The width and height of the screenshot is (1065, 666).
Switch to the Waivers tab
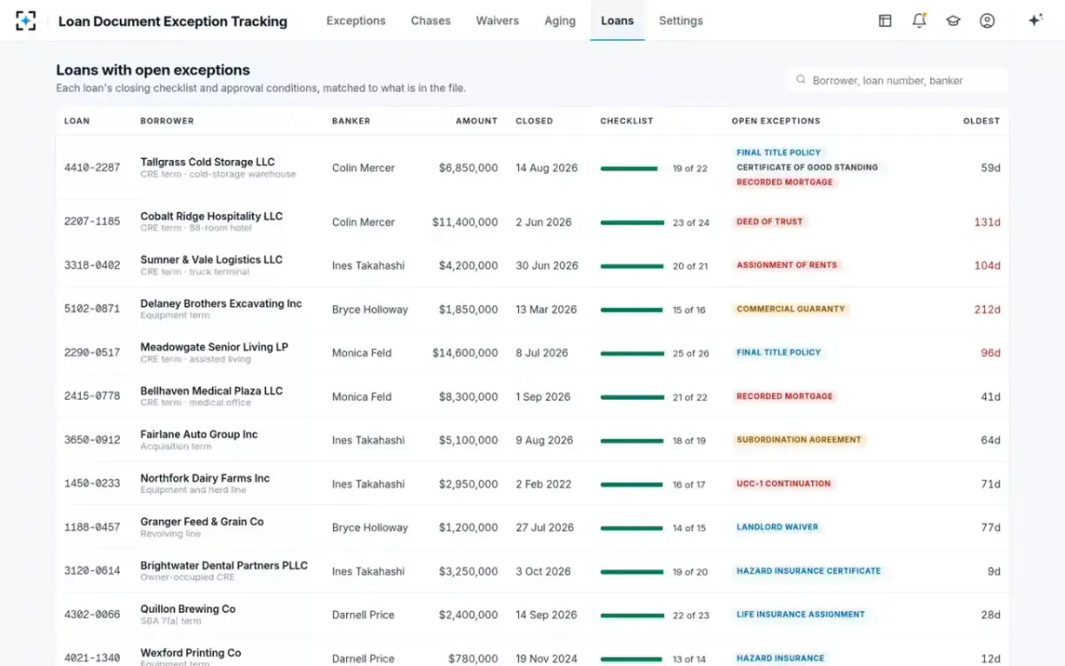pos(497,20)
